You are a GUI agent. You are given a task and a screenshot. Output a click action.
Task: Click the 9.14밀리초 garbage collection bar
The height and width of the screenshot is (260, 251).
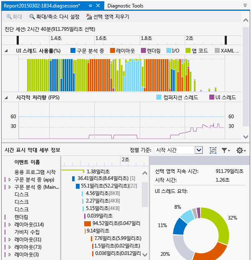(85, 231)
